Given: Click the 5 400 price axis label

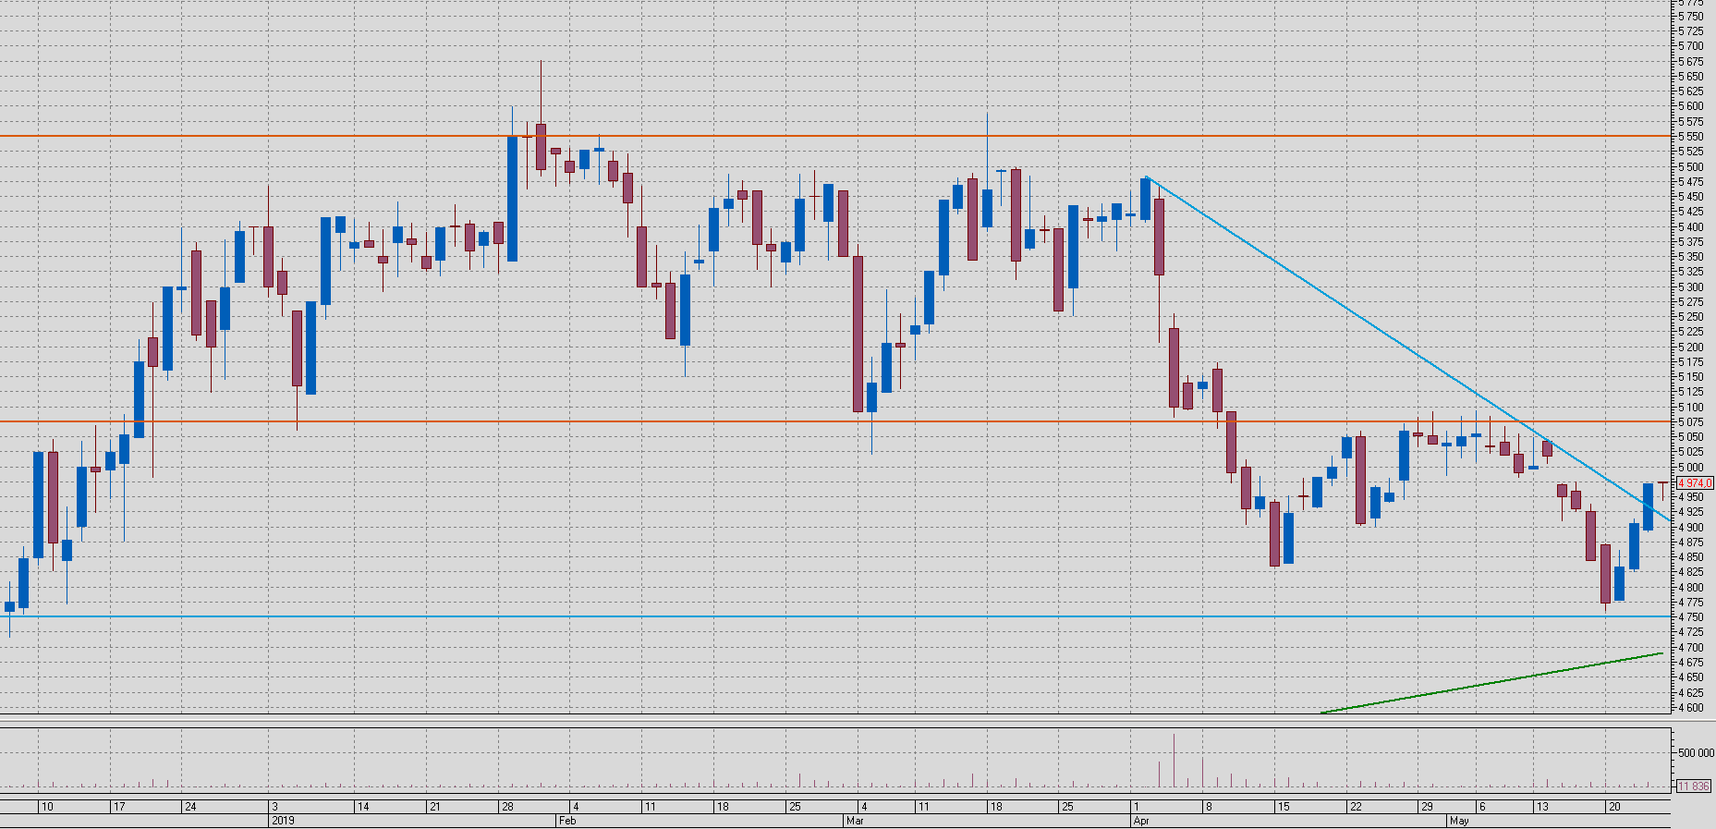Looking at the screenshot, I should 1691,227.
